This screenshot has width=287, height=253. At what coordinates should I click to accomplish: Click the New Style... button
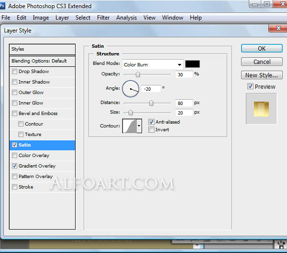click(x=262, y=75)
